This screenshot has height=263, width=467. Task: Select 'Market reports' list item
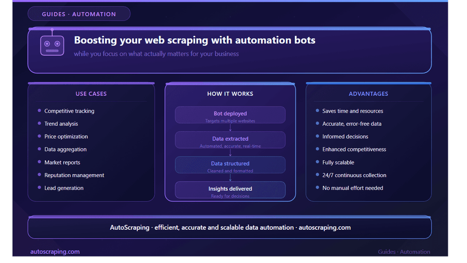[59, 163]
